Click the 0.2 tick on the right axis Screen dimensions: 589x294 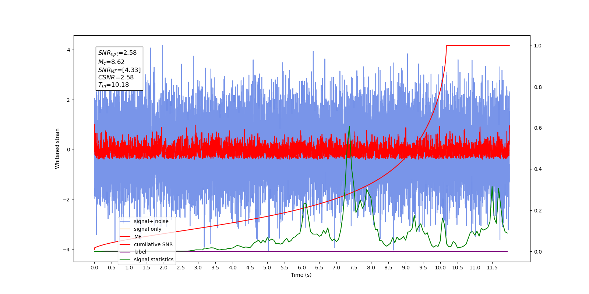coord(538,211)
